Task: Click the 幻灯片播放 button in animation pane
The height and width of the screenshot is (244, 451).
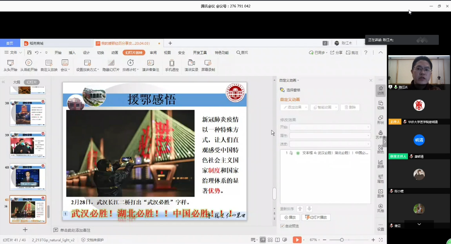Action: [316, 217]
